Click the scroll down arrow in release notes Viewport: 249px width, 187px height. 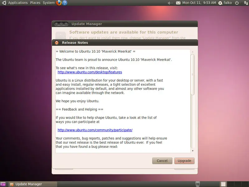point(193,151)
